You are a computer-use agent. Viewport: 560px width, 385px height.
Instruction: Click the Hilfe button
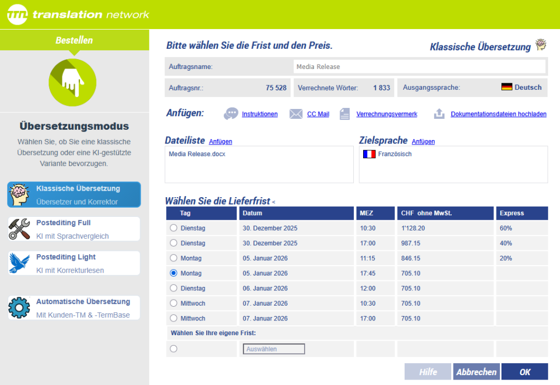(x=428, y=372)
